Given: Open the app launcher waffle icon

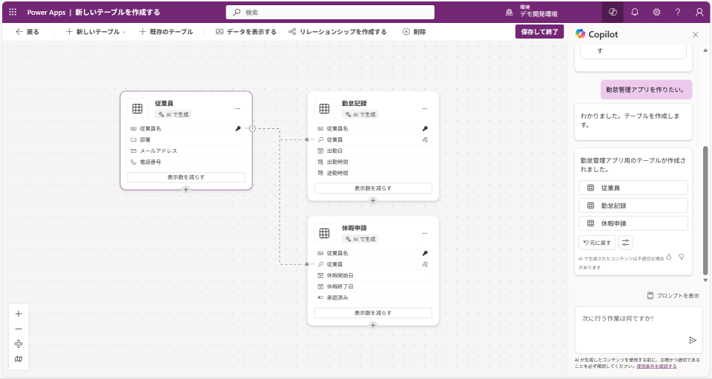Looking at the screenshot, I should coord(13,13).
